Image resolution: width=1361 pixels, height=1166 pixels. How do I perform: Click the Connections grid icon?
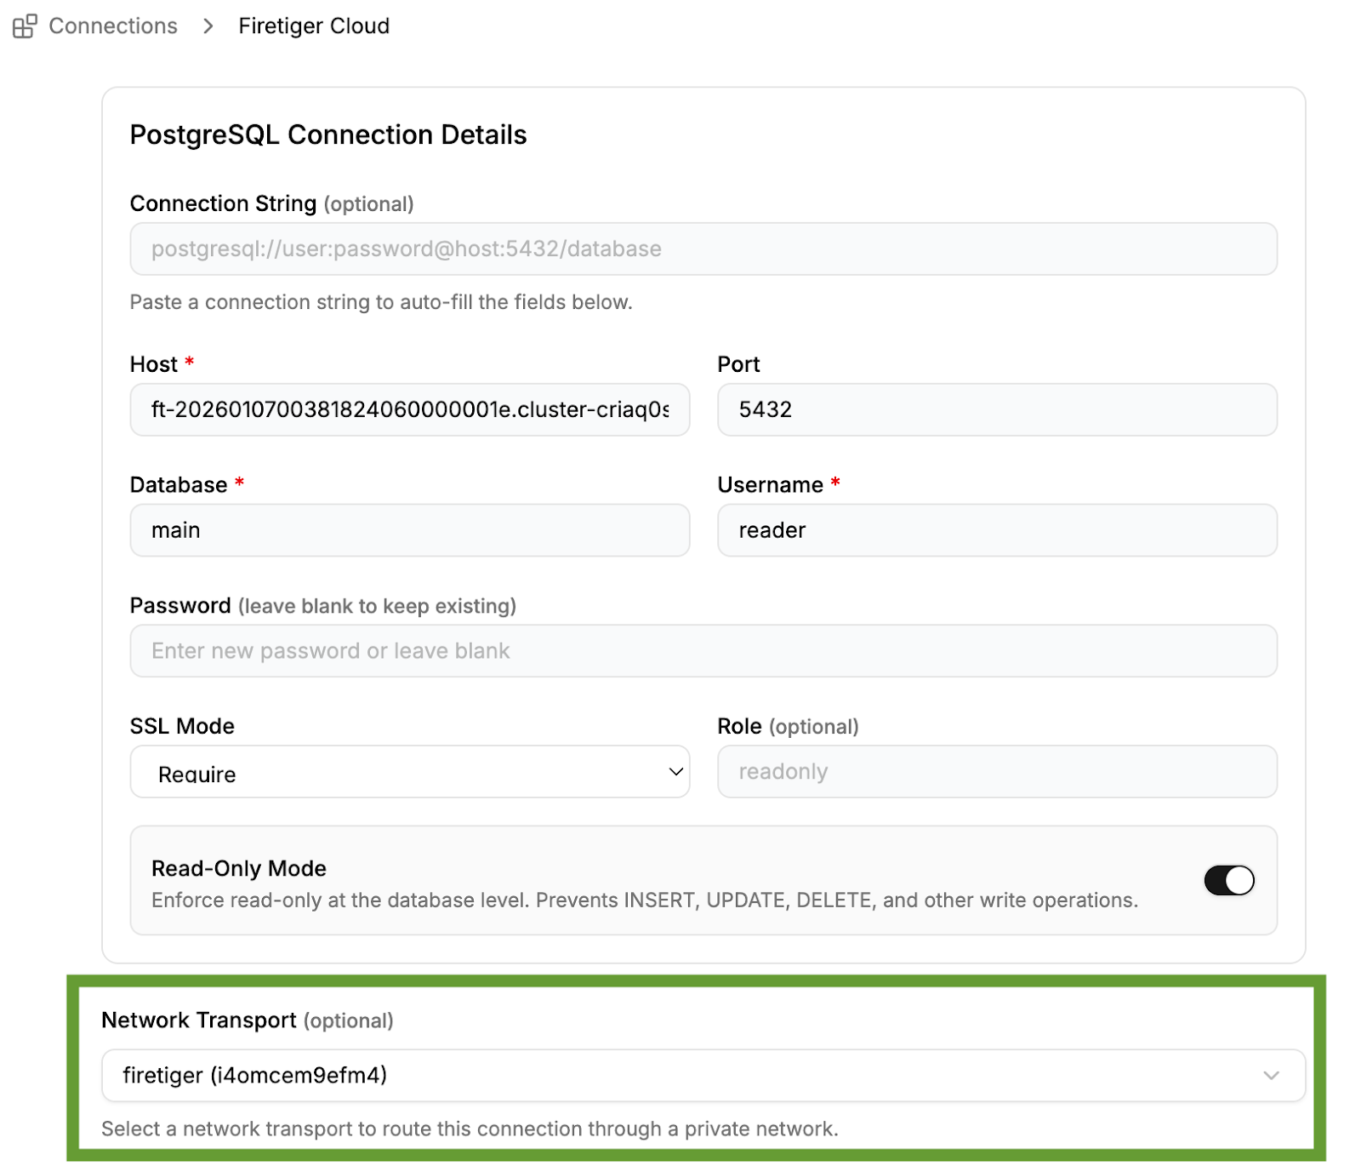tap(25, 26)
